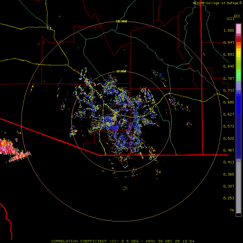Click the 0.840 scale value
The image size is (243, 243).
[229, 66]
